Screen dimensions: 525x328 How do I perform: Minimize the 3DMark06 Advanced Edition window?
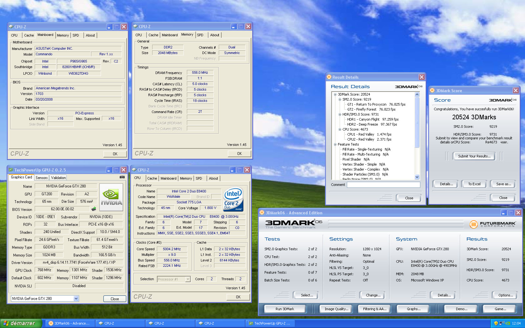(x=504, y=213)
